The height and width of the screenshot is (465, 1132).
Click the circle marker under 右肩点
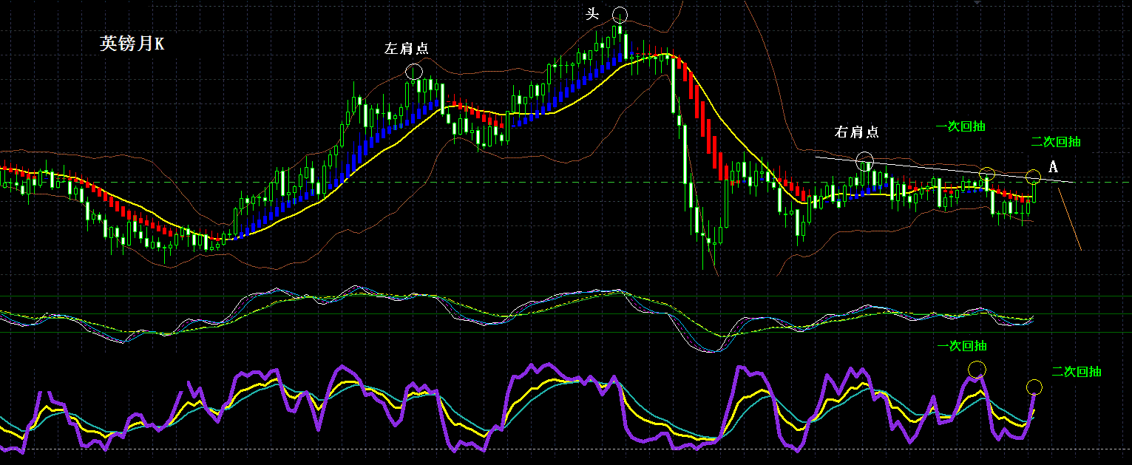coord(865,160)
